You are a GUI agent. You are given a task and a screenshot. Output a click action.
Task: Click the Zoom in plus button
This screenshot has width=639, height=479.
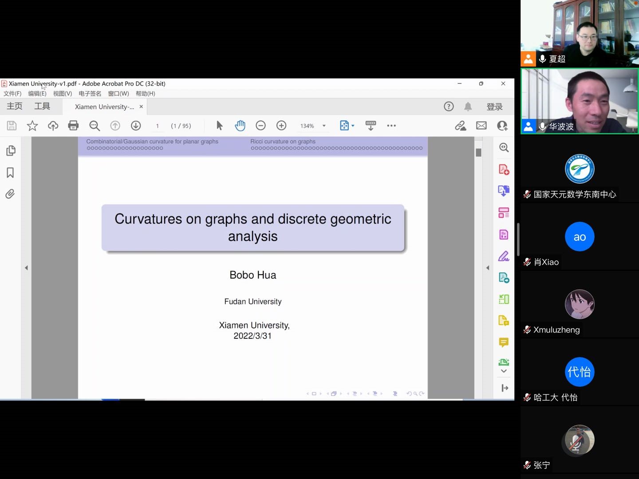281,126
